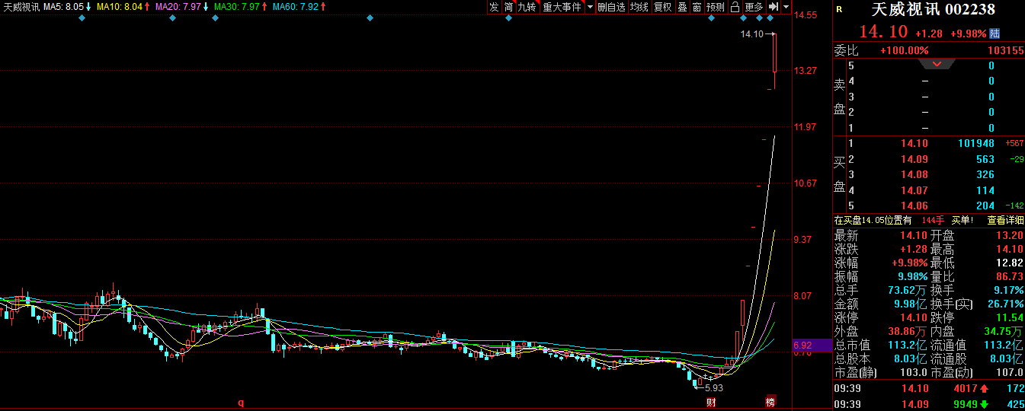Click the q marker on chart bottom
This screenshot has height=411, width=1025.
240,403
